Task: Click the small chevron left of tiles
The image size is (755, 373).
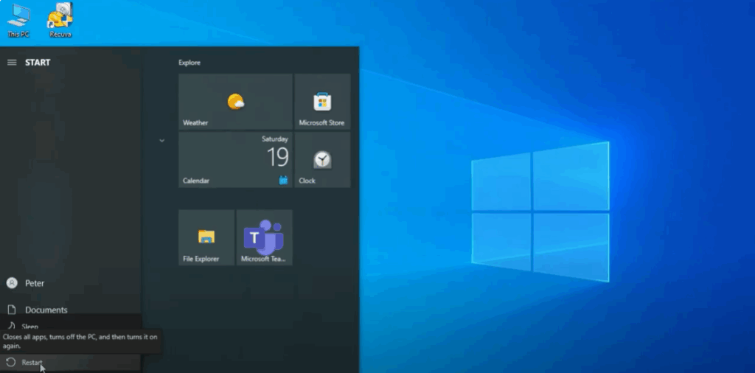Action: pyautogui.click(x=162, y=140)
